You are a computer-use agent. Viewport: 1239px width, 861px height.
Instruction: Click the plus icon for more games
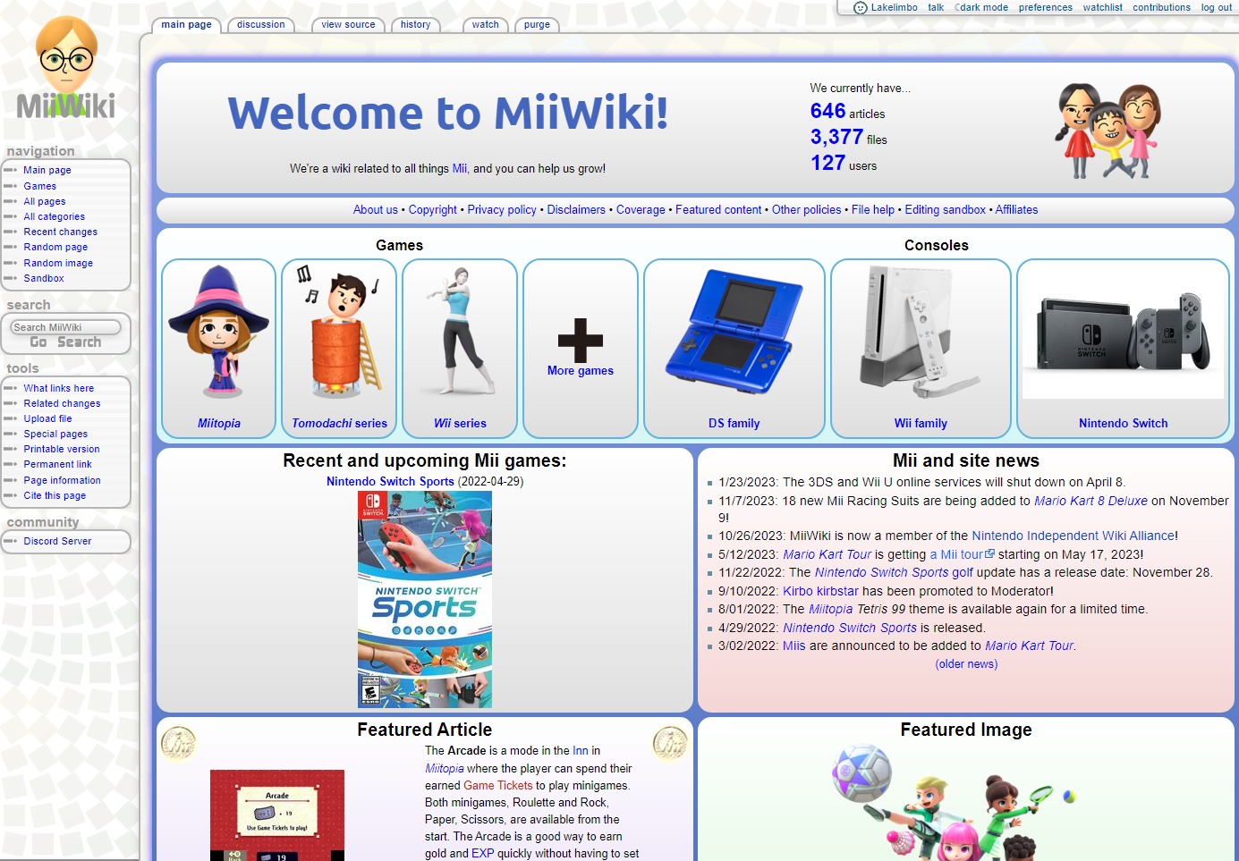coord(581,340)
